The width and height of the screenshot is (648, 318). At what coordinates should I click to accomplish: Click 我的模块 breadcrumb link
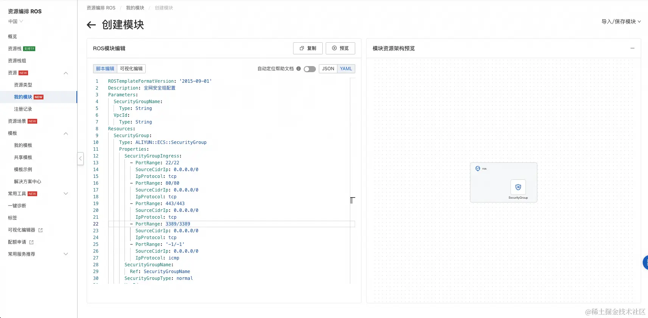point(135,8)
